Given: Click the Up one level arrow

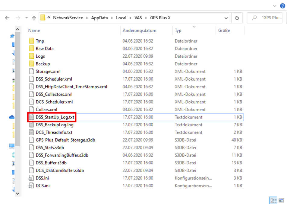Looking at the screenshot, I should point(34,18).
